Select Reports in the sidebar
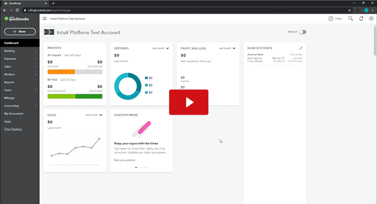 [x=9, y=82]
